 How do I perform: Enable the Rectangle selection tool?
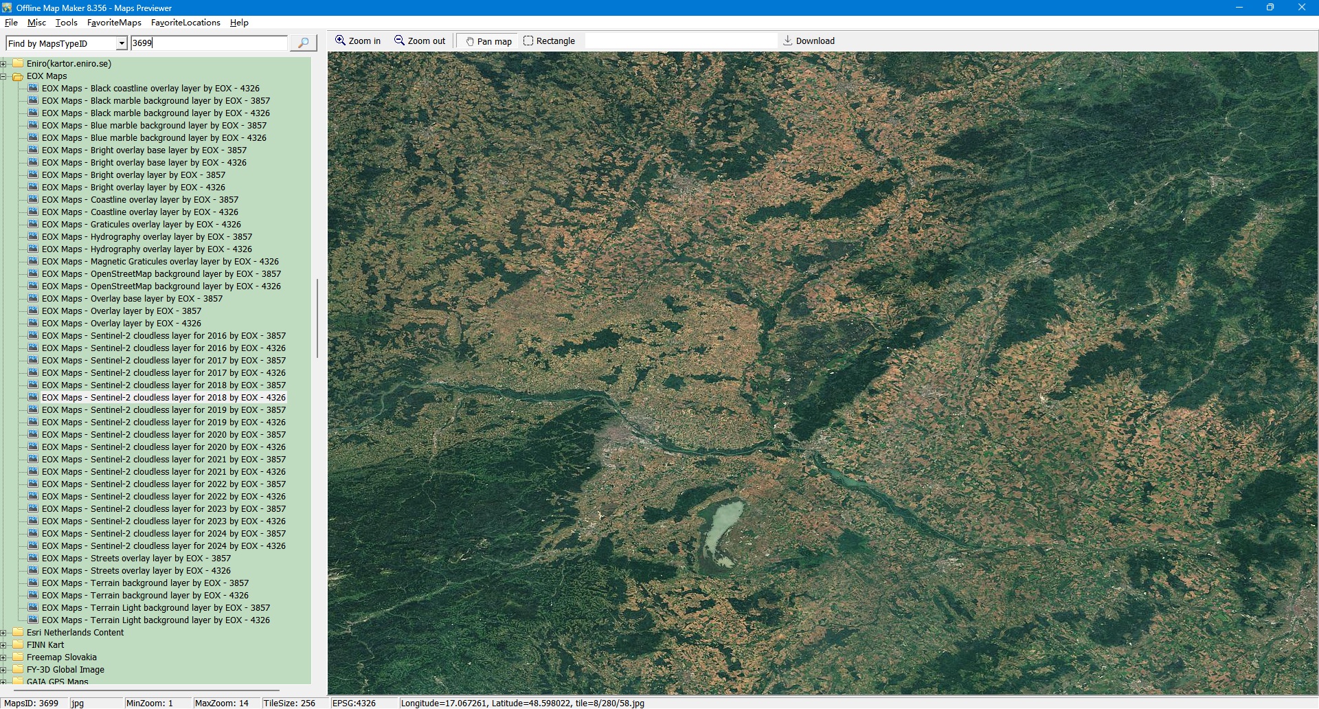(549, 41)
